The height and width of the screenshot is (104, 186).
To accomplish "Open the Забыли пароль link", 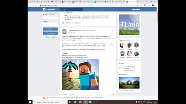I will point(51,37).
